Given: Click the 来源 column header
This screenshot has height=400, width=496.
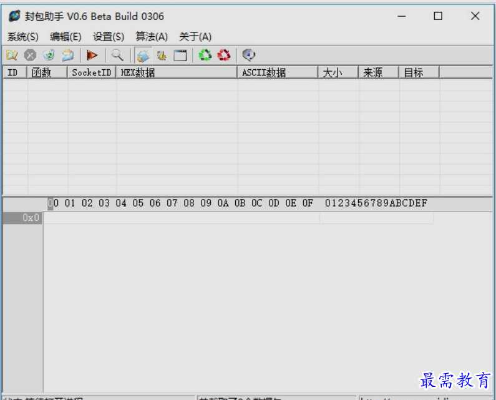Looking at the screenshot, I should pos(379,72).
